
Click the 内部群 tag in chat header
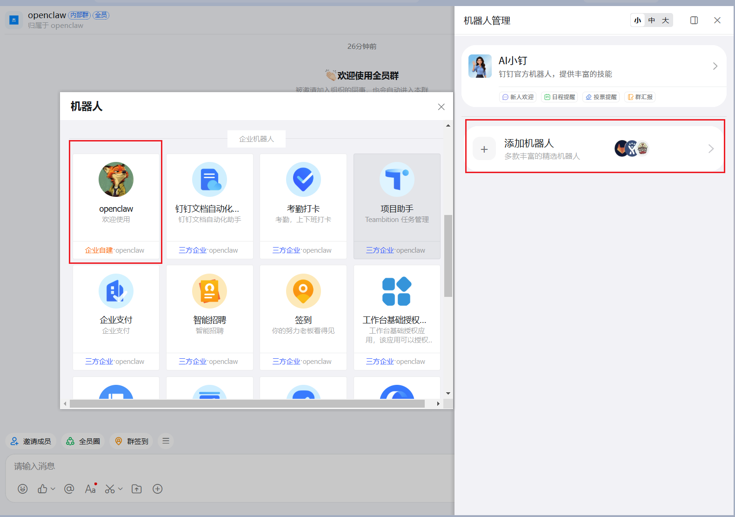(x=80, y=15)
